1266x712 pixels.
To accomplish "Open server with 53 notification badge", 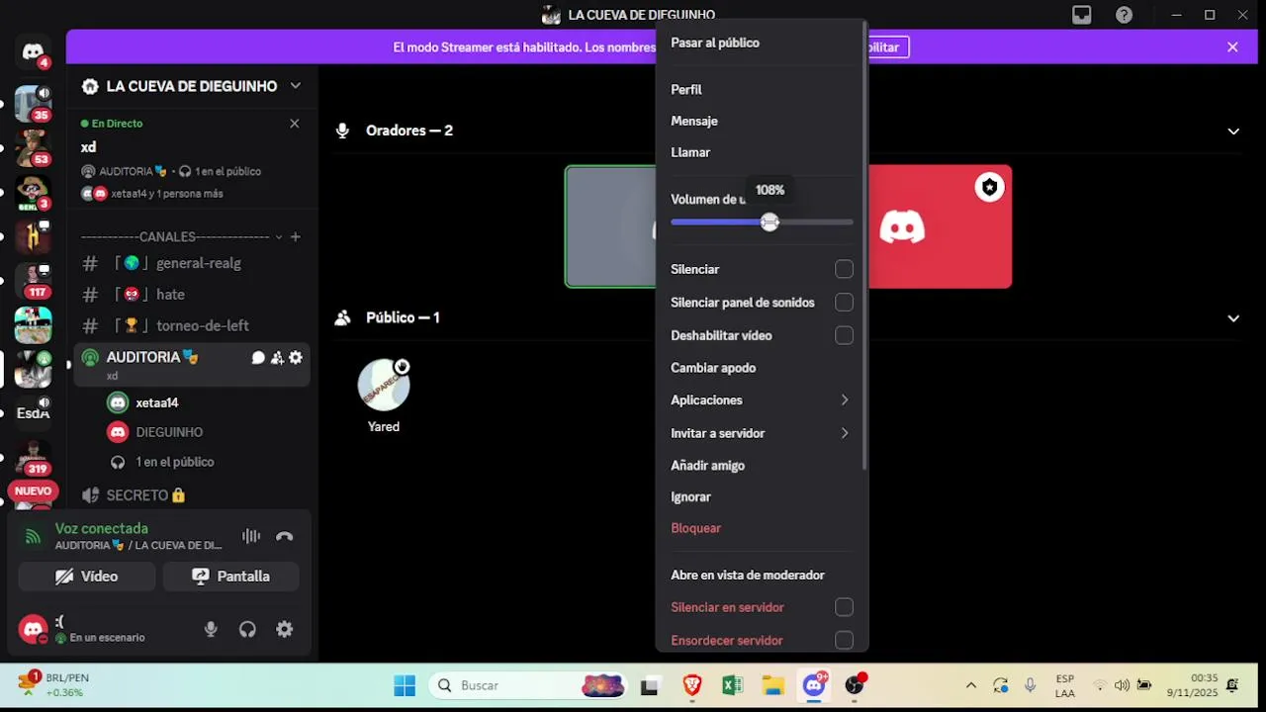I will pos(33,147).
